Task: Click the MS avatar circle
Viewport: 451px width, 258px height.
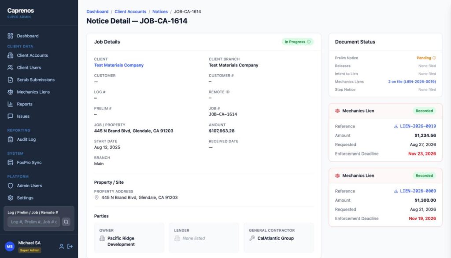Action: point(10,247)
